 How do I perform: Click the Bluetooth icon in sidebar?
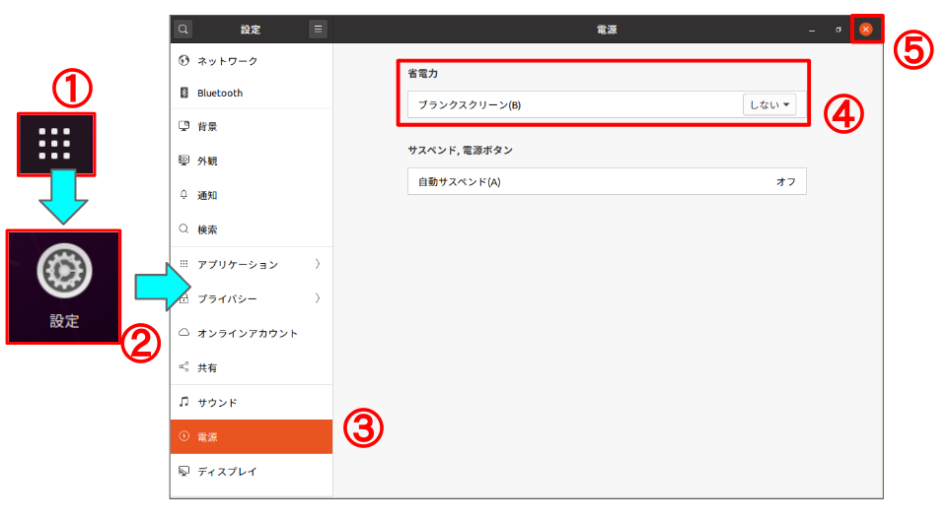click(x=183, y=94)
